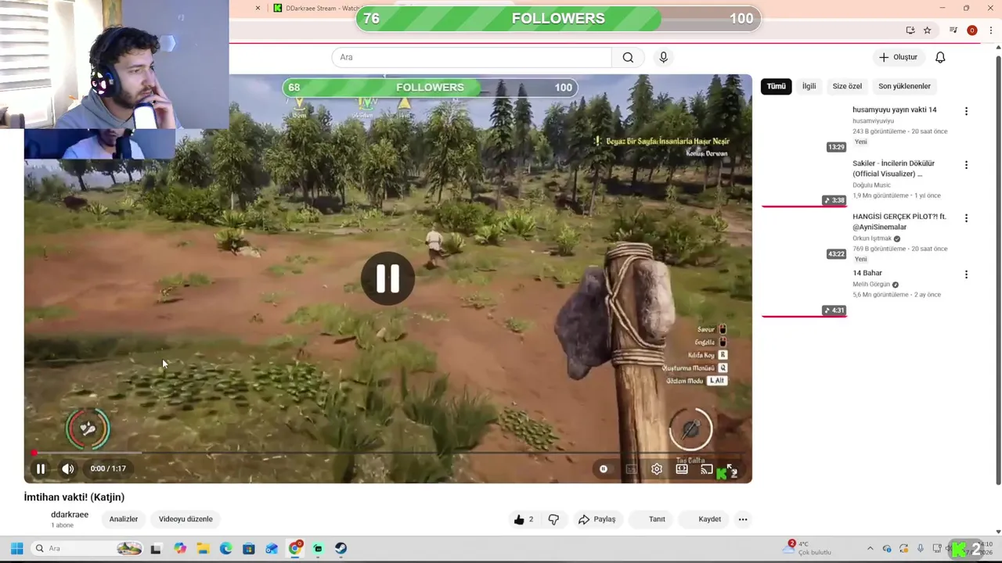1002x563 pixels.
Task: Click the 43:22 duration thumbnail
Action: (804, 235)
